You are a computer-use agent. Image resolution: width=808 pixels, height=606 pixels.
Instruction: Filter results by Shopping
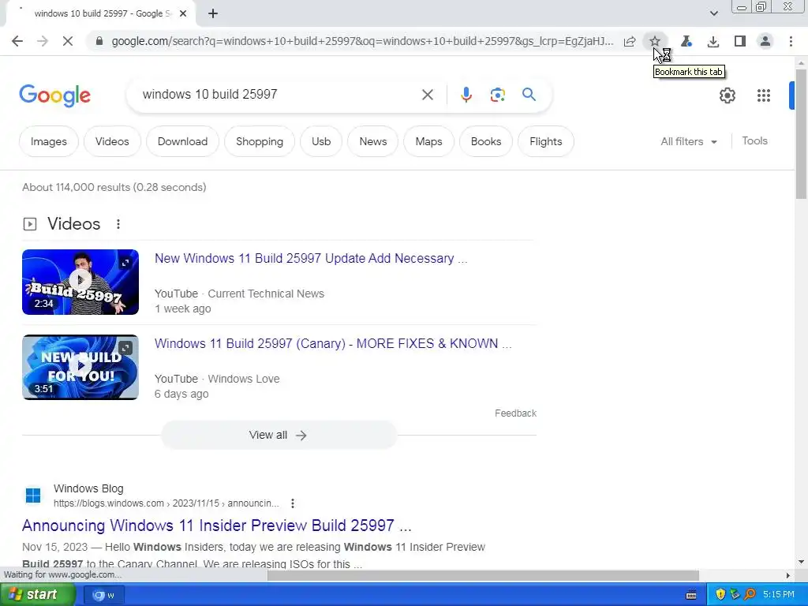[x=259, y=141]
